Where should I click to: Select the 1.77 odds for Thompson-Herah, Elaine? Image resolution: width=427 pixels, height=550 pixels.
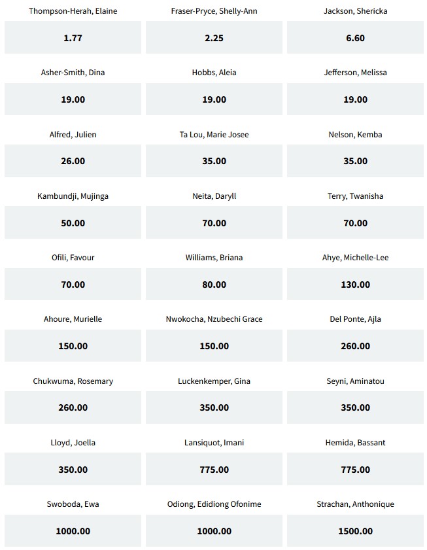[x=73, y=38]
